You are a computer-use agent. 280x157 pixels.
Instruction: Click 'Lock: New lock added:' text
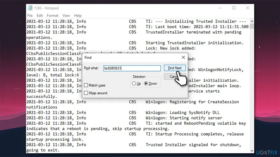click(x=170, y=48)
